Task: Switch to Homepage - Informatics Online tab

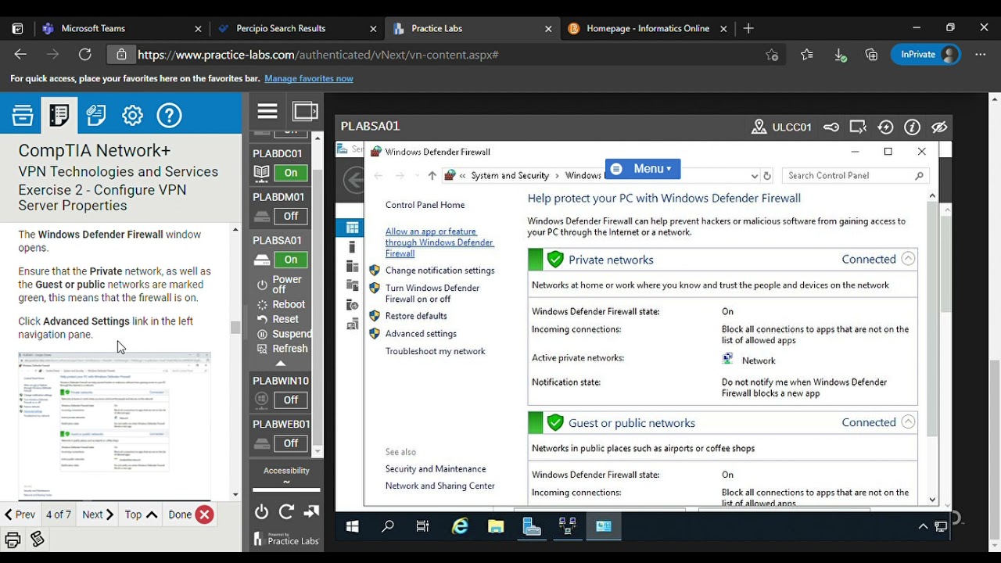Action: tap(648, 28)
